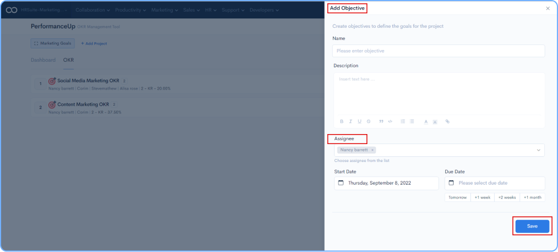
Task: Insert code block in description
Action: [x=390, y=121]
